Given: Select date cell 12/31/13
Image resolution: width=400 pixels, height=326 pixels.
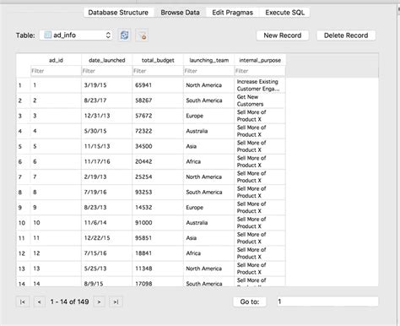Looking at the screenshot, I should 107,116.
